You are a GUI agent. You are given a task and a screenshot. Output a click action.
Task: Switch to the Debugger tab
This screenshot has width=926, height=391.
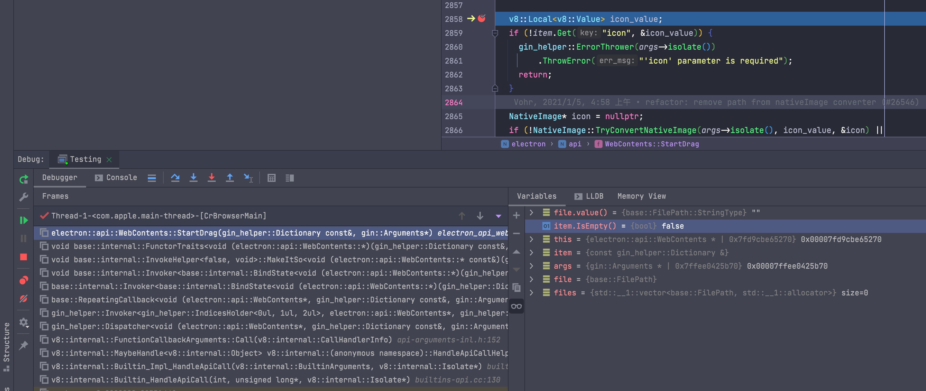coord(60,178)
